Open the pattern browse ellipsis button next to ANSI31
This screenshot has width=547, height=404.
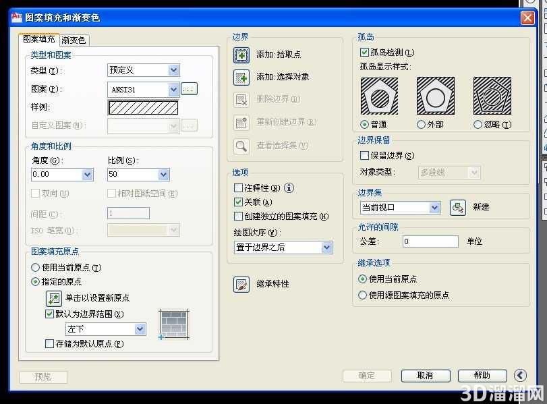[189, 89]
